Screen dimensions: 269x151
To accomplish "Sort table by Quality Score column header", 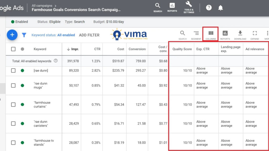I will (182, 49).
